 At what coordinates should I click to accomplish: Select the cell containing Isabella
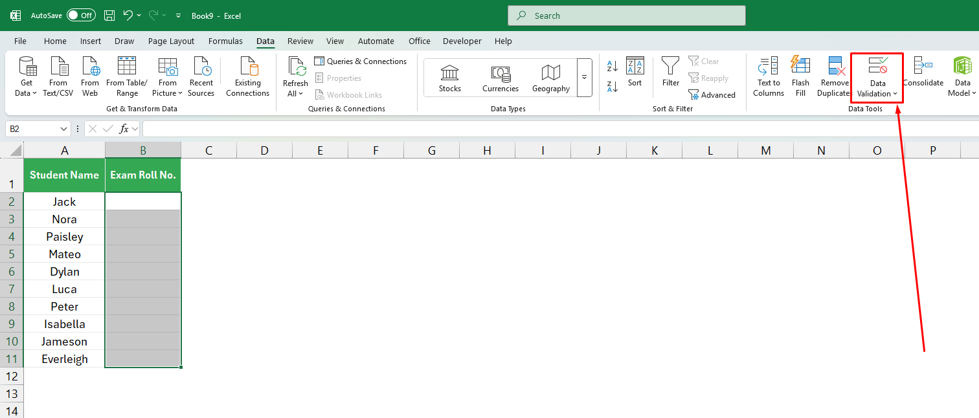point(64,324)
